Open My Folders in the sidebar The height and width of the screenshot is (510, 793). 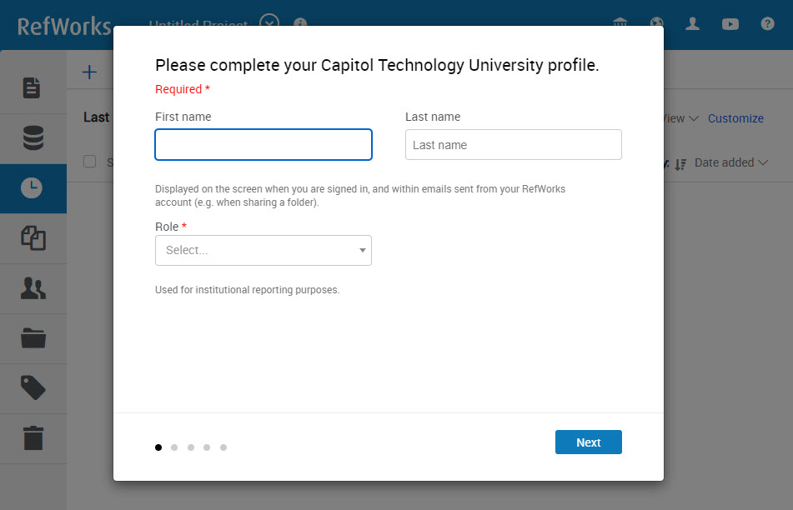tap(33, 338)
